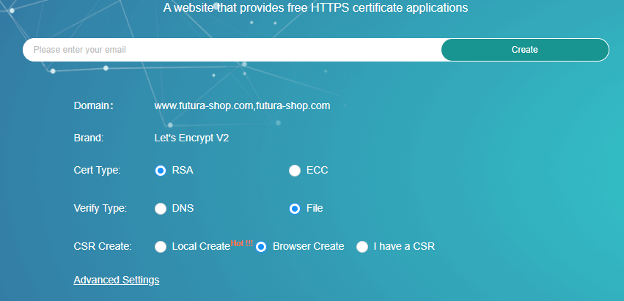The image size is (624, 301).
Task: Click brand value Let's Encrypt V2
Action: point(191,138)
